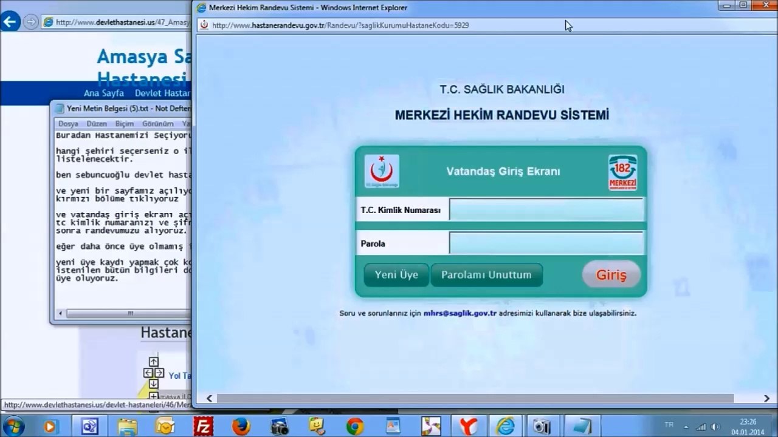The height and width of the screenshot is (437, 778).
Task: Click the Yol Tarifi link on hospital page
Action: (x=180, y=376)
